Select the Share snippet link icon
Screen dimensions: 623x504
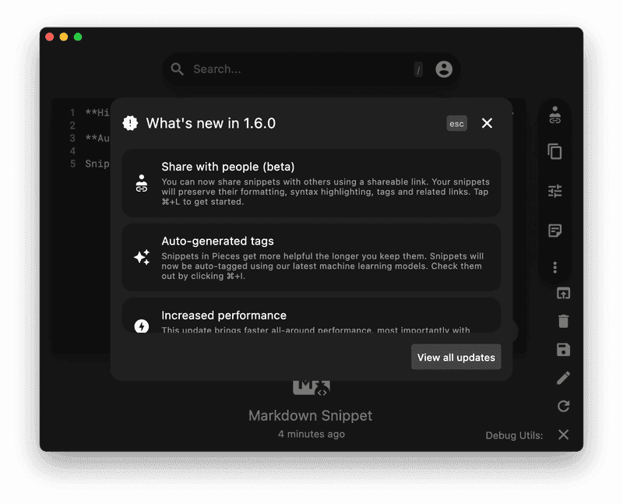click(555, 115)
